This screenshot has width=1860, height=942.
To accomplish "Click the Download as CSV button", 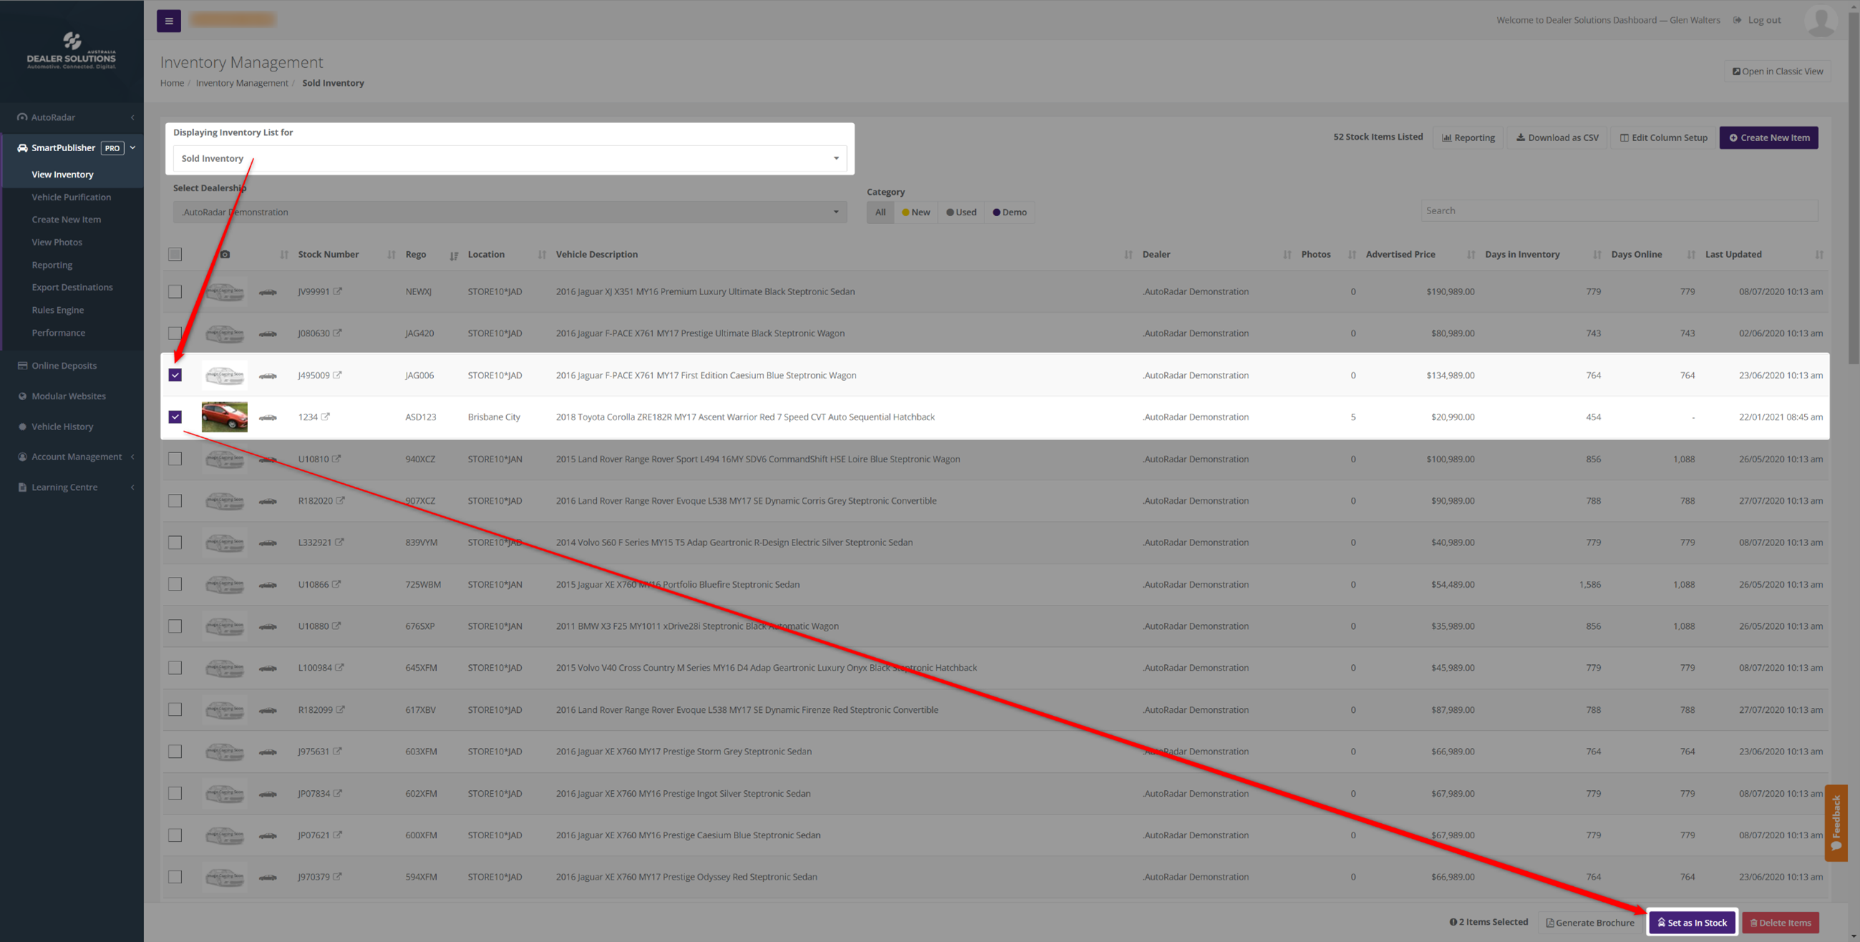I will tap(1556, 137).
